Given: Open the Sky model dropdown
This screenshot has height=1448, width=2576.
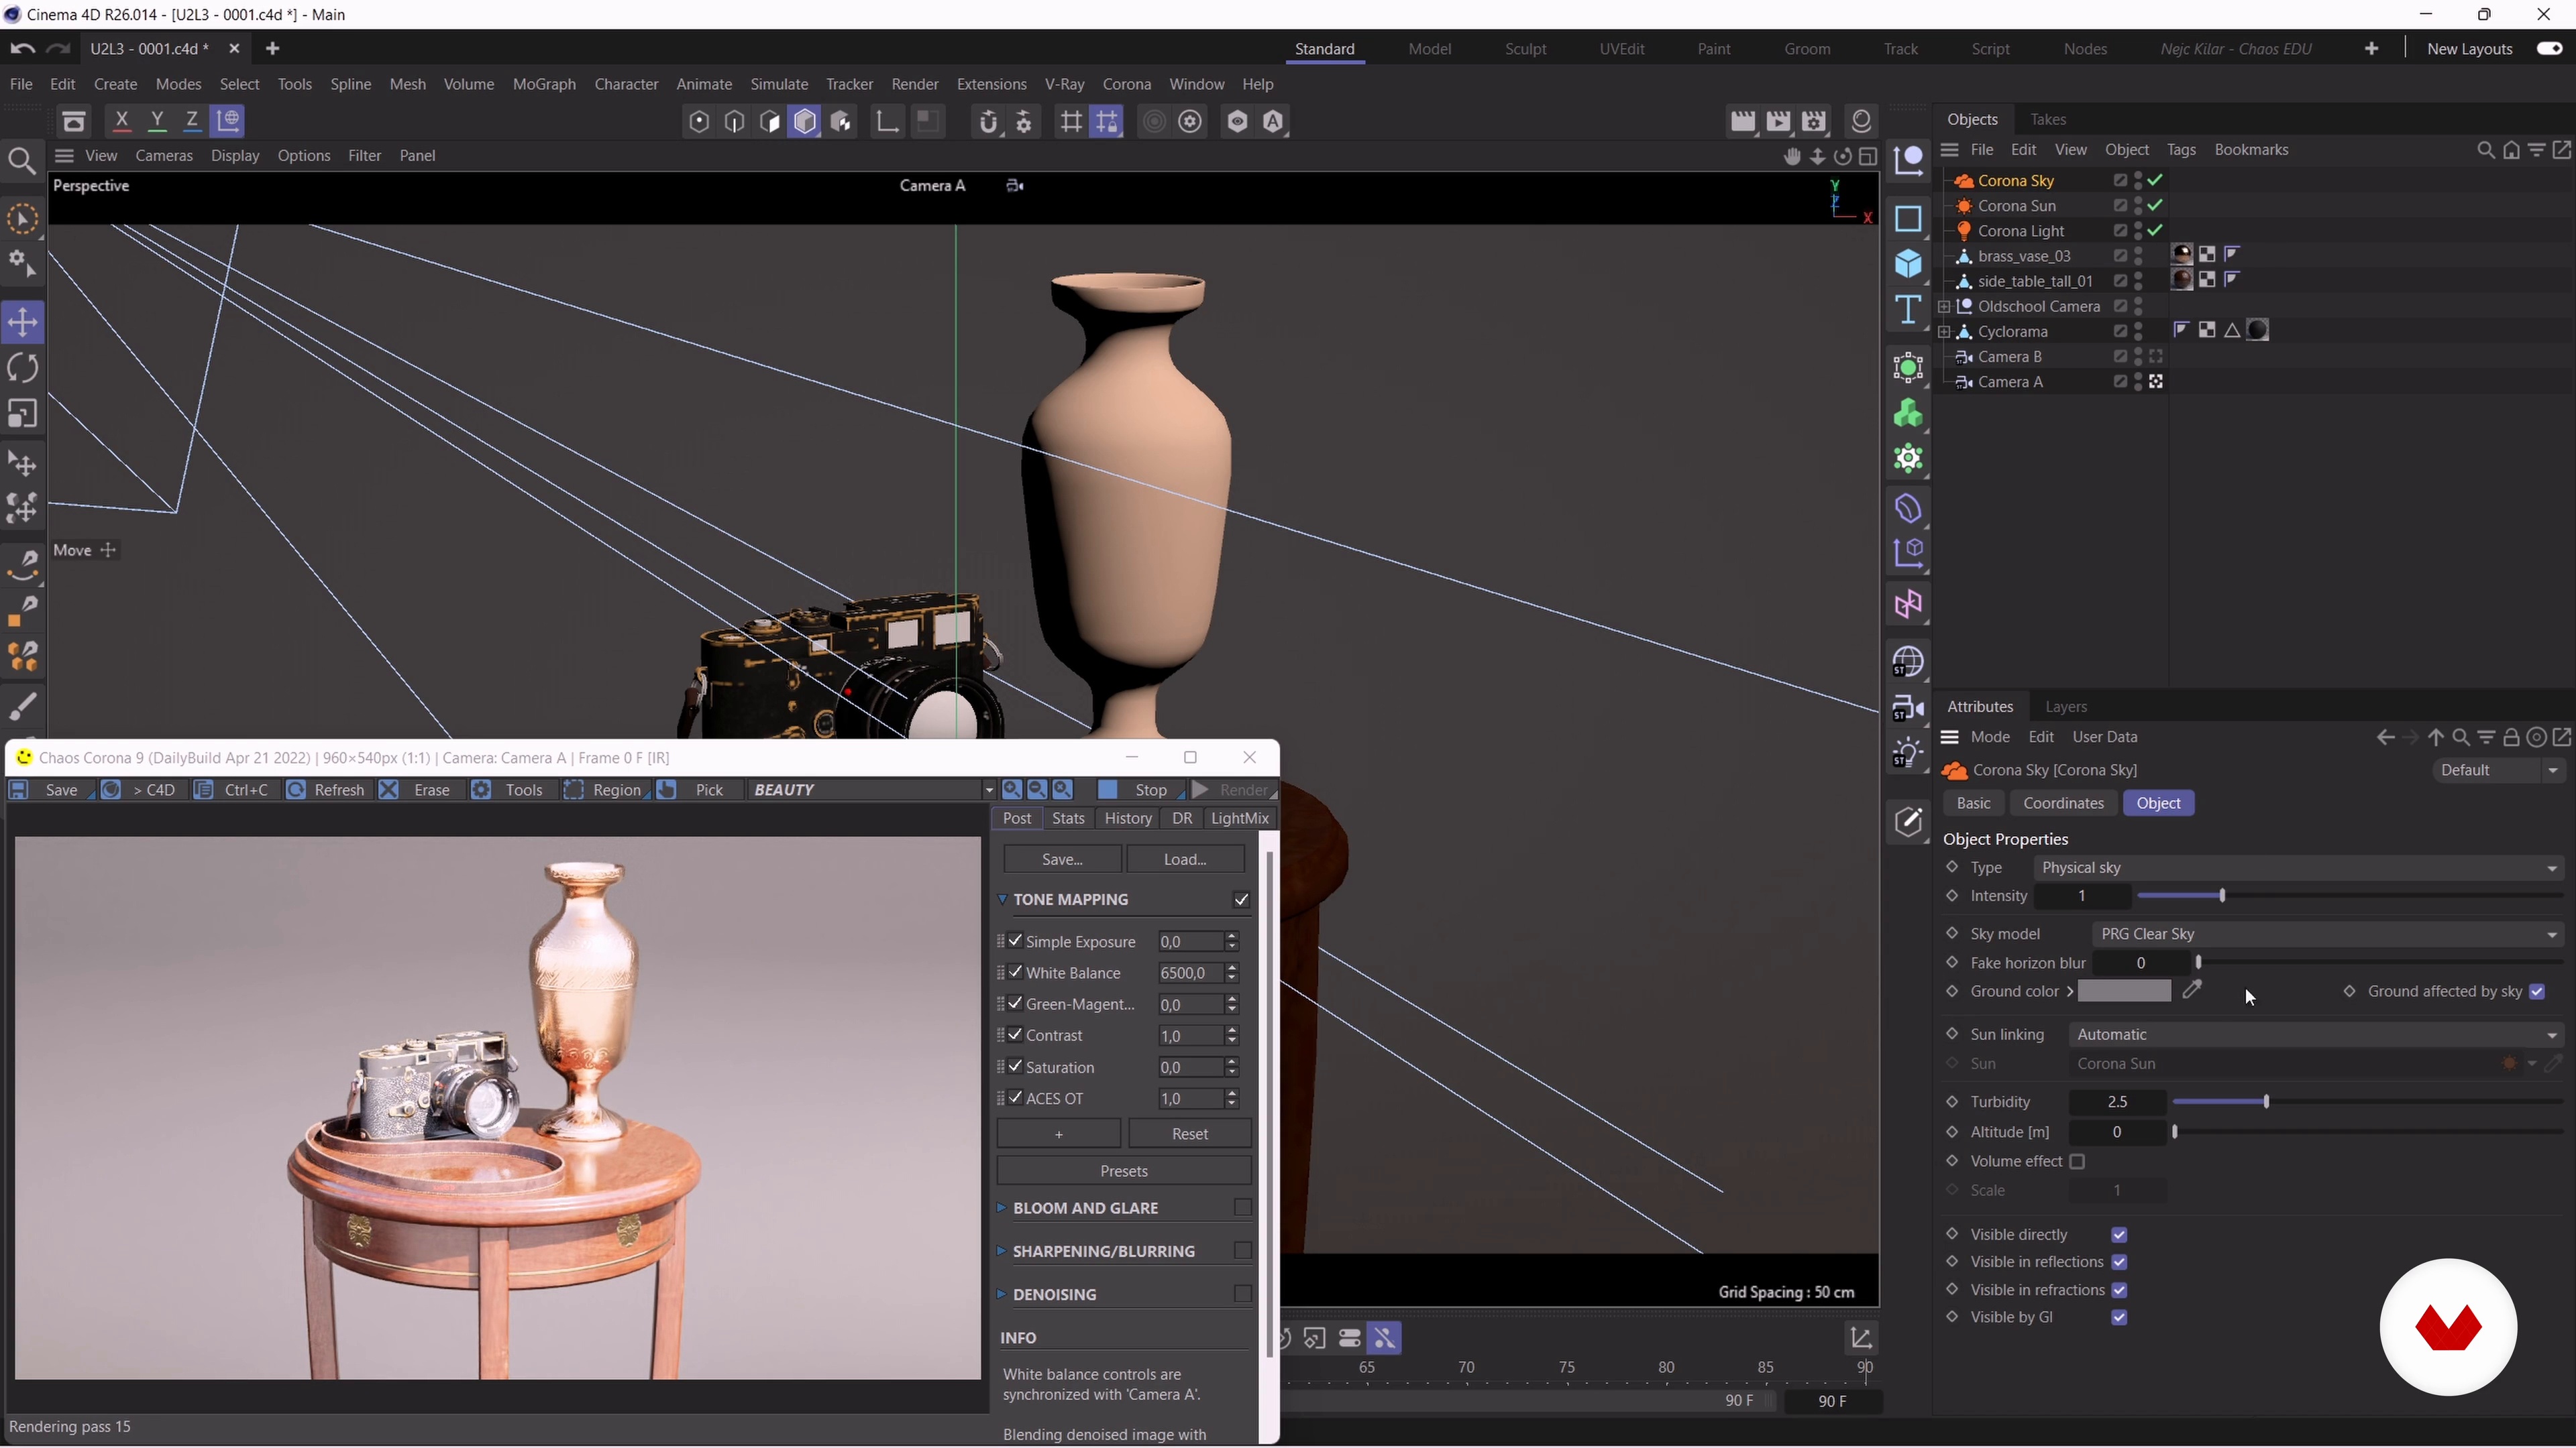Looking at the screenshot, I should tap(2328, 934).
